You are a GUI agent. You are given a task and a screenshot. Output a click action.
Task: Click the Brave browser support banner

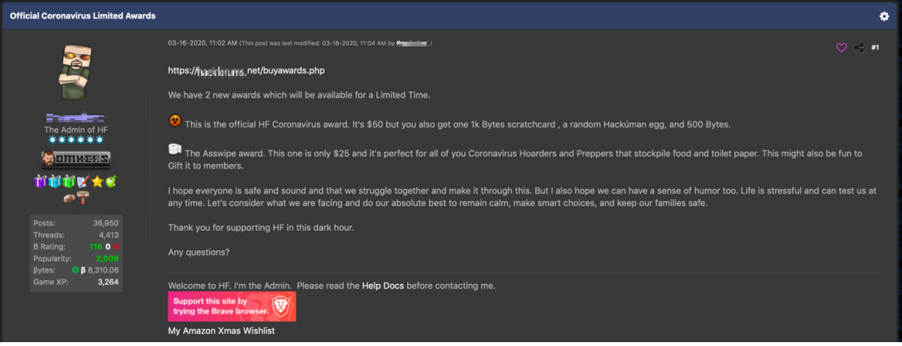pyautogui.click(x=232, y=306)
